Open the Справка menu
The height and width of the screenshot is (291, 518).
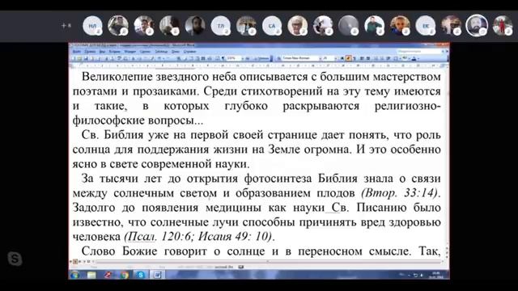[x=190, y=52]
